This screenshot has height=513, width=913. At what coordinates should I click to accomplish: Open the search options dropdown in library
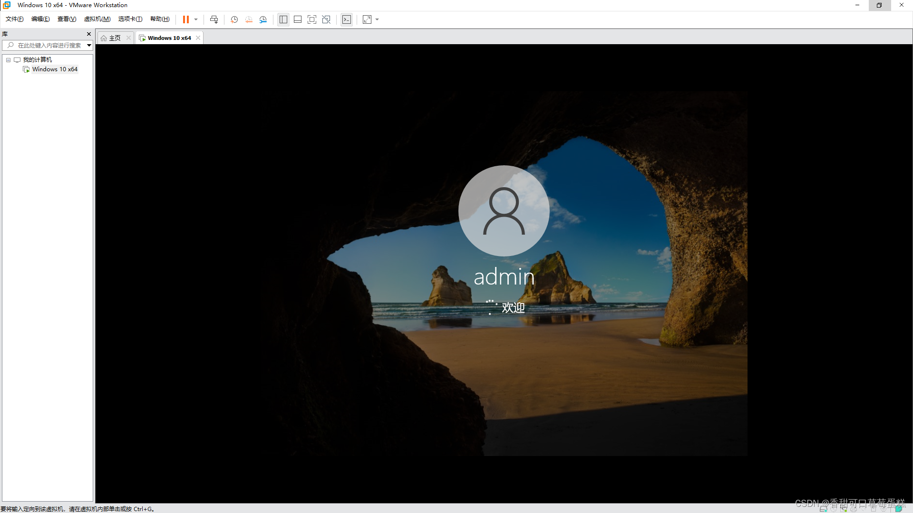(89, 45)
